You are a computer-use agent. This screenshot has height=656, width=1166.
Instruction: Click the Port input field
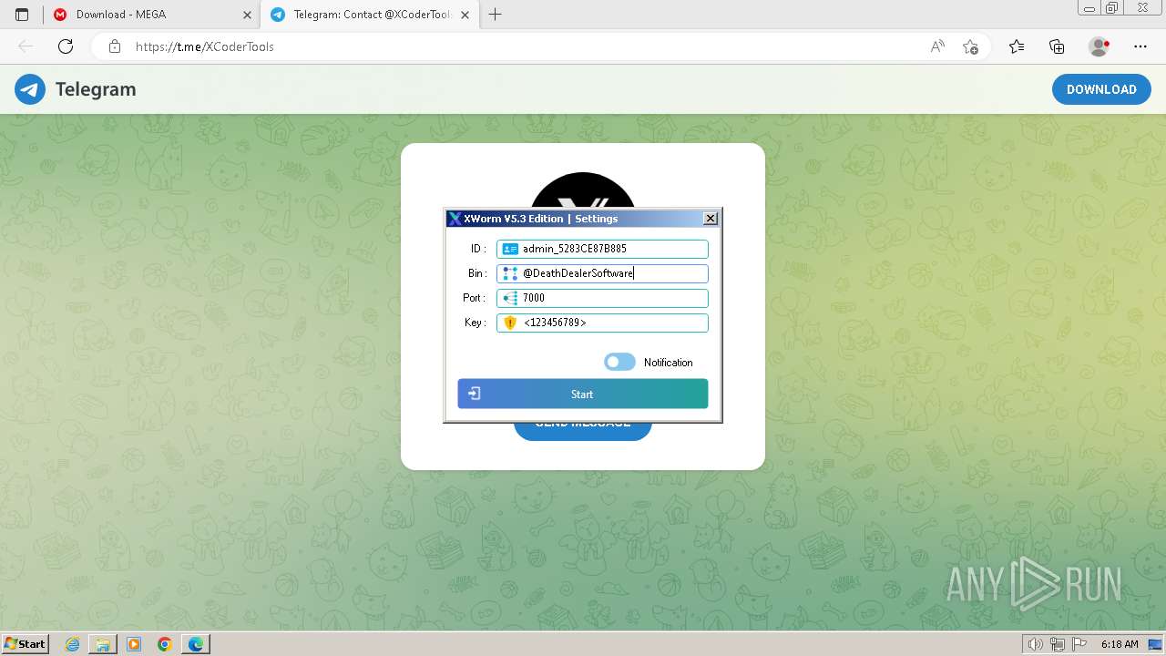pyautogui.click(x=602, y=298)
